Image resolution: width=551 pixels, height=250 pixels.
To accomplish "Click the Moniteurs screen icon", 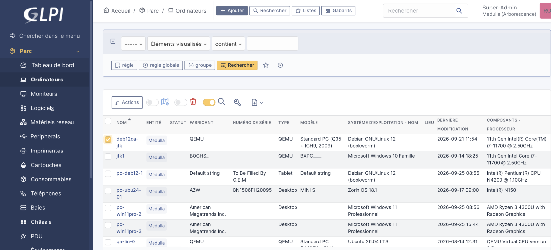I will click(x=23, y=94).
